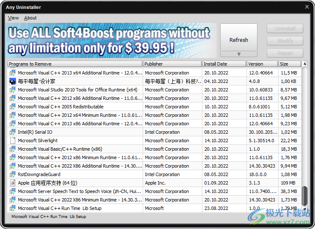Click the Apple 应用程序支持 (64 位) icon
This screenshot has height=229, width=315.
[x=12, y=183]
